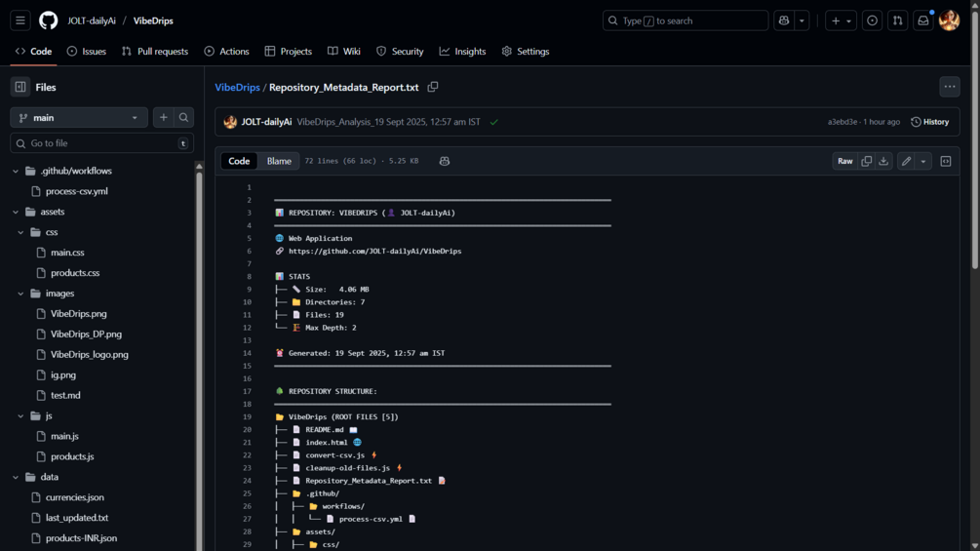Viewport: 980px width, 551px height.
Task: Select the Code view tab
Action: point(239,161)
